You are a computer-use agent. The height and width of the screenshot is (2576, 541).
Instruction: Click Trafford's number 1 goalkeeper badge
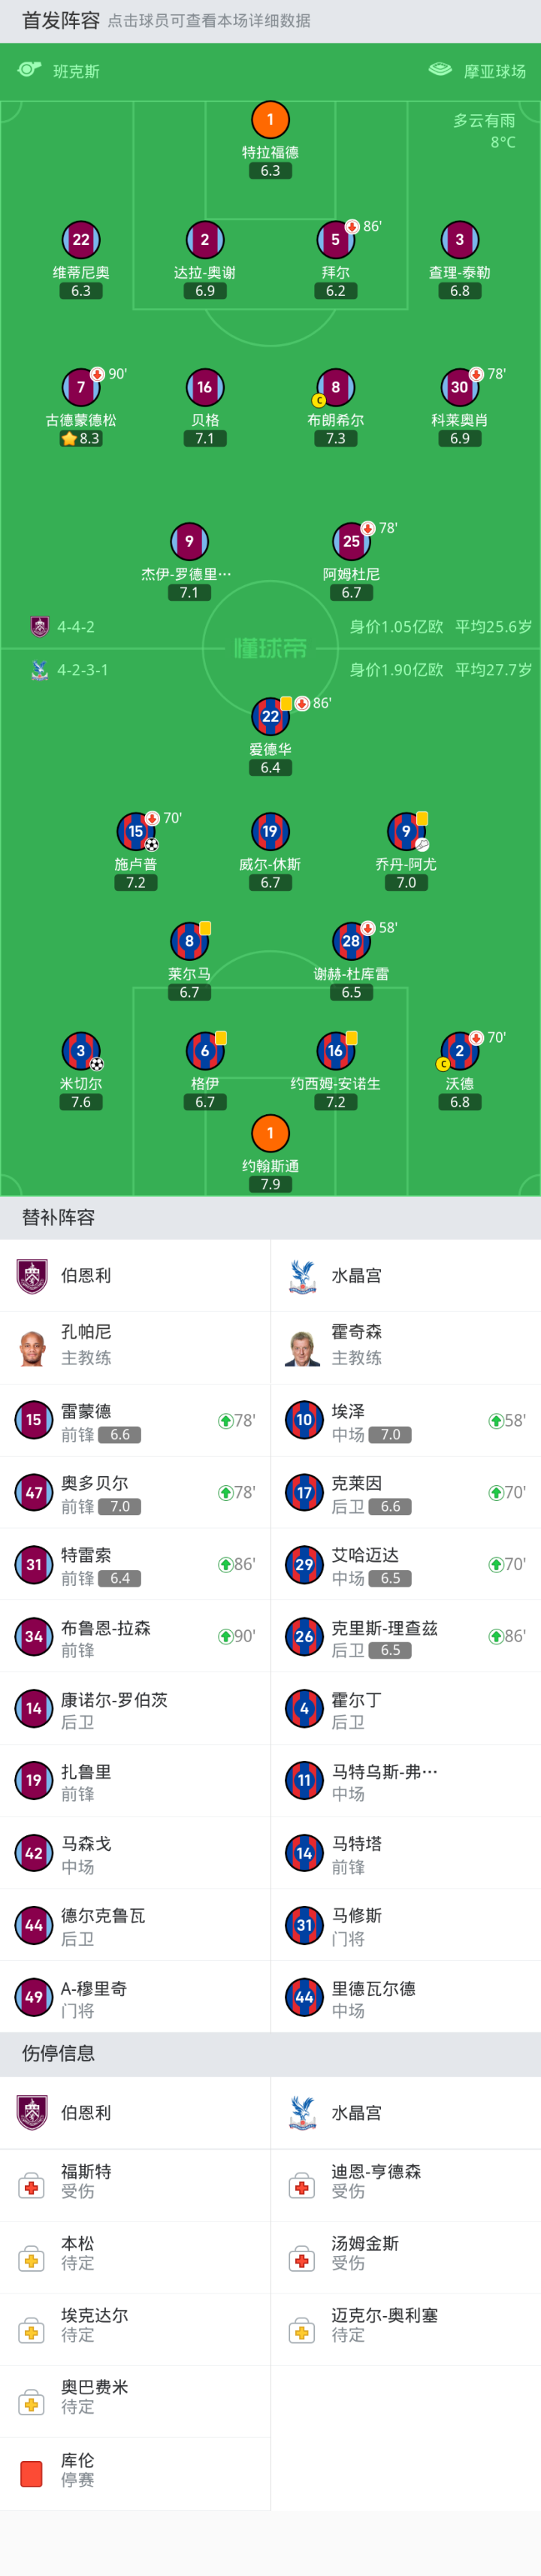pos(270,120)
